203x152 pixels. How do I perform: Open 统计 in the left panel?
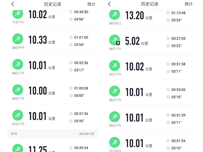click(x=91, y=4)
